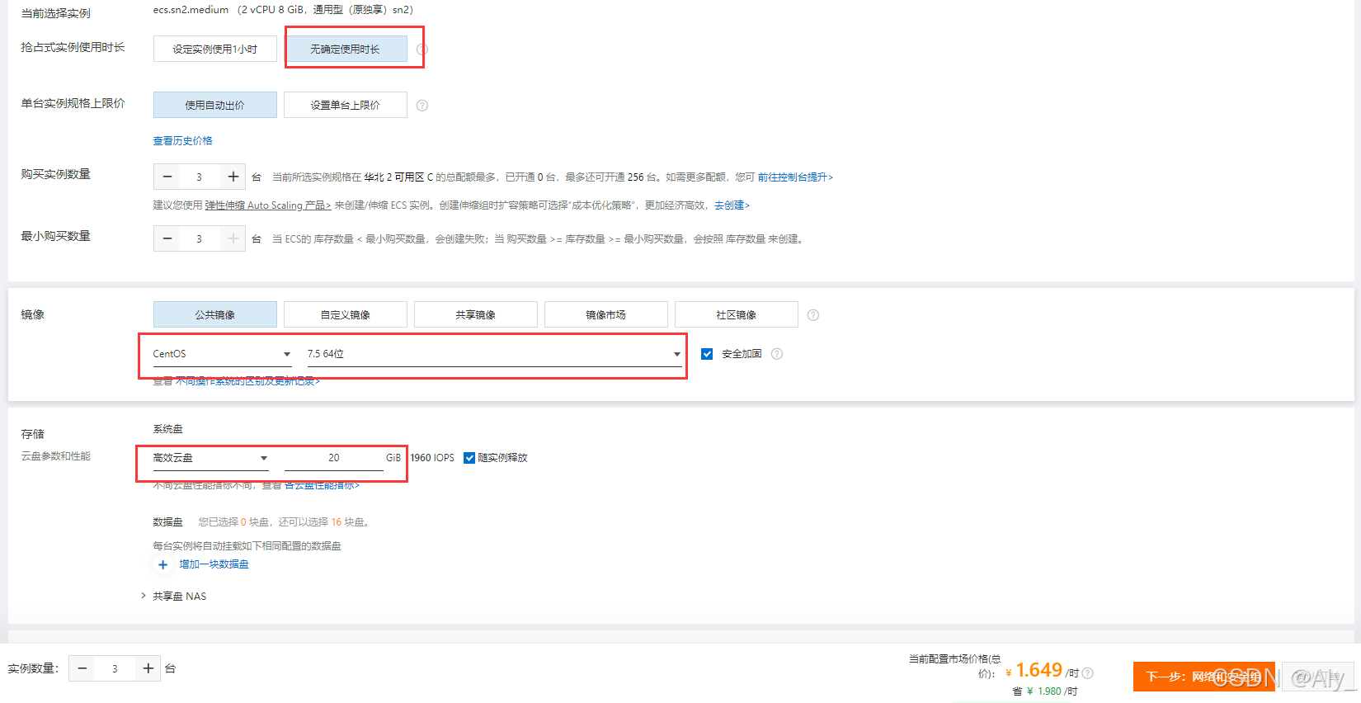This screenshot has width=1361, height=703.
Task: Select the 1960 IOPS text
Action: click(432, 458)
